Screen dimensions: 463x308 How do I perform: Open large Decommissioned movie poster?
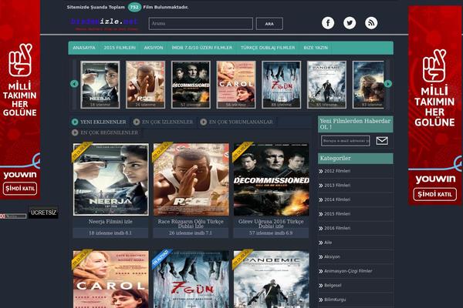click(271, 179)
